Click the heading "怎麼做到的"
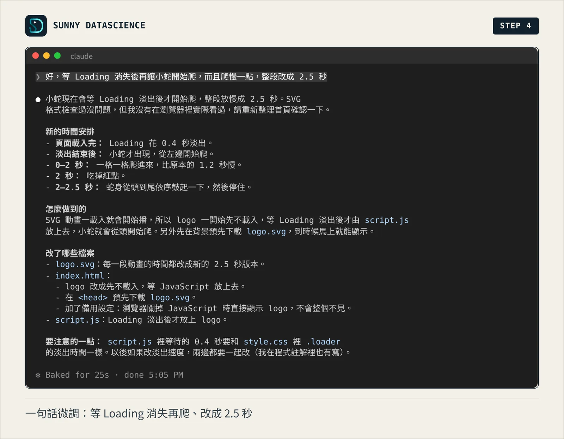Viewport: 564px width, 439px height. (x=66, y=209)
